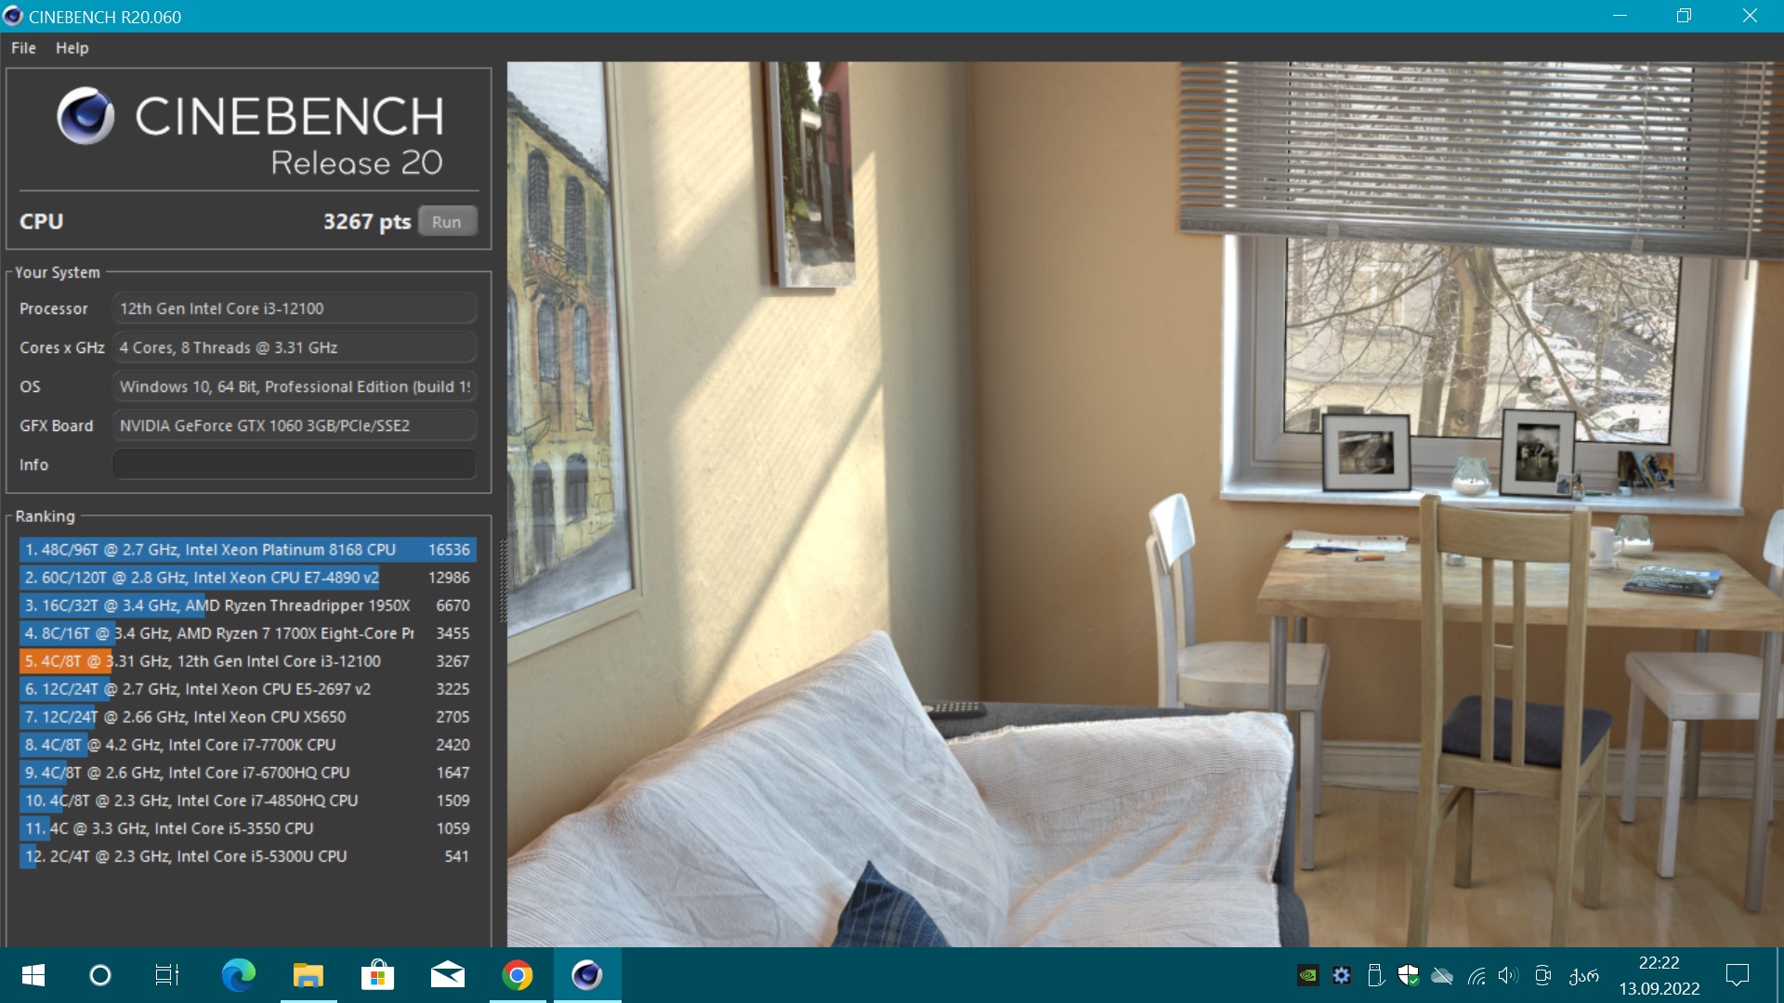Open File Explorer from taskbar
1784x1003 pixels.
pyautogui.click(x=308, y=975)
